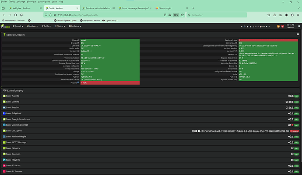Open the Zigbee2MQTT bookmark
The width and height of the screenshot is (302, 175).
pos(110,21)
